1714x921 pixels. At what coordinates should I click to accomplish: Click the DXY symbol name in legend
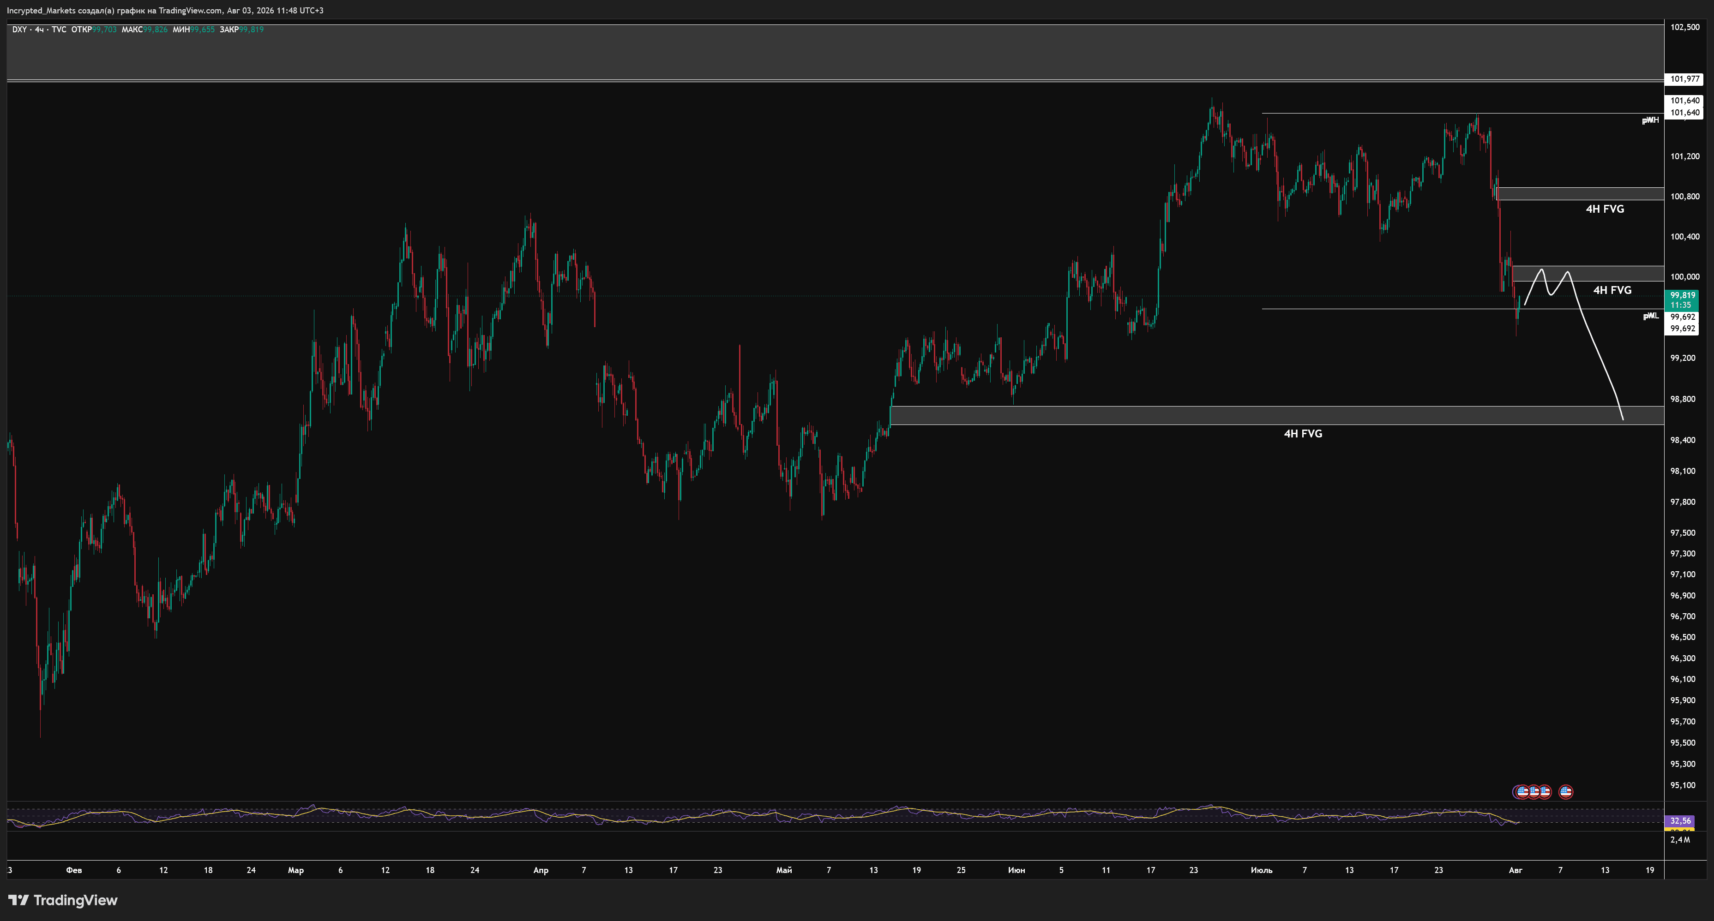tap(19, 29)
